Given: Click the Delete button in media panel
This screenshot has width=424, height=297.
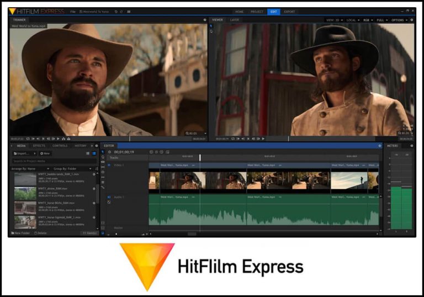Looking at the screenshot, I should [40, 233].
